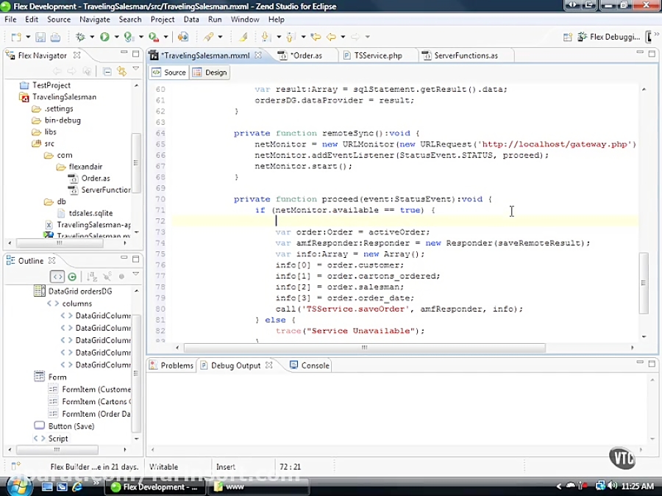Viewport: 662px width, 496px height.
Task: Run the application with the green Run icon
Action: (104, 37)
